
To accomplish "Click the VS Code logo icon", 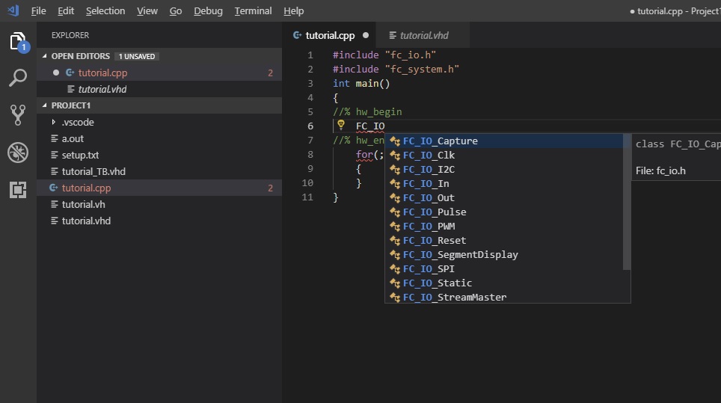I will pyautogui.click(x=12, y=10).
